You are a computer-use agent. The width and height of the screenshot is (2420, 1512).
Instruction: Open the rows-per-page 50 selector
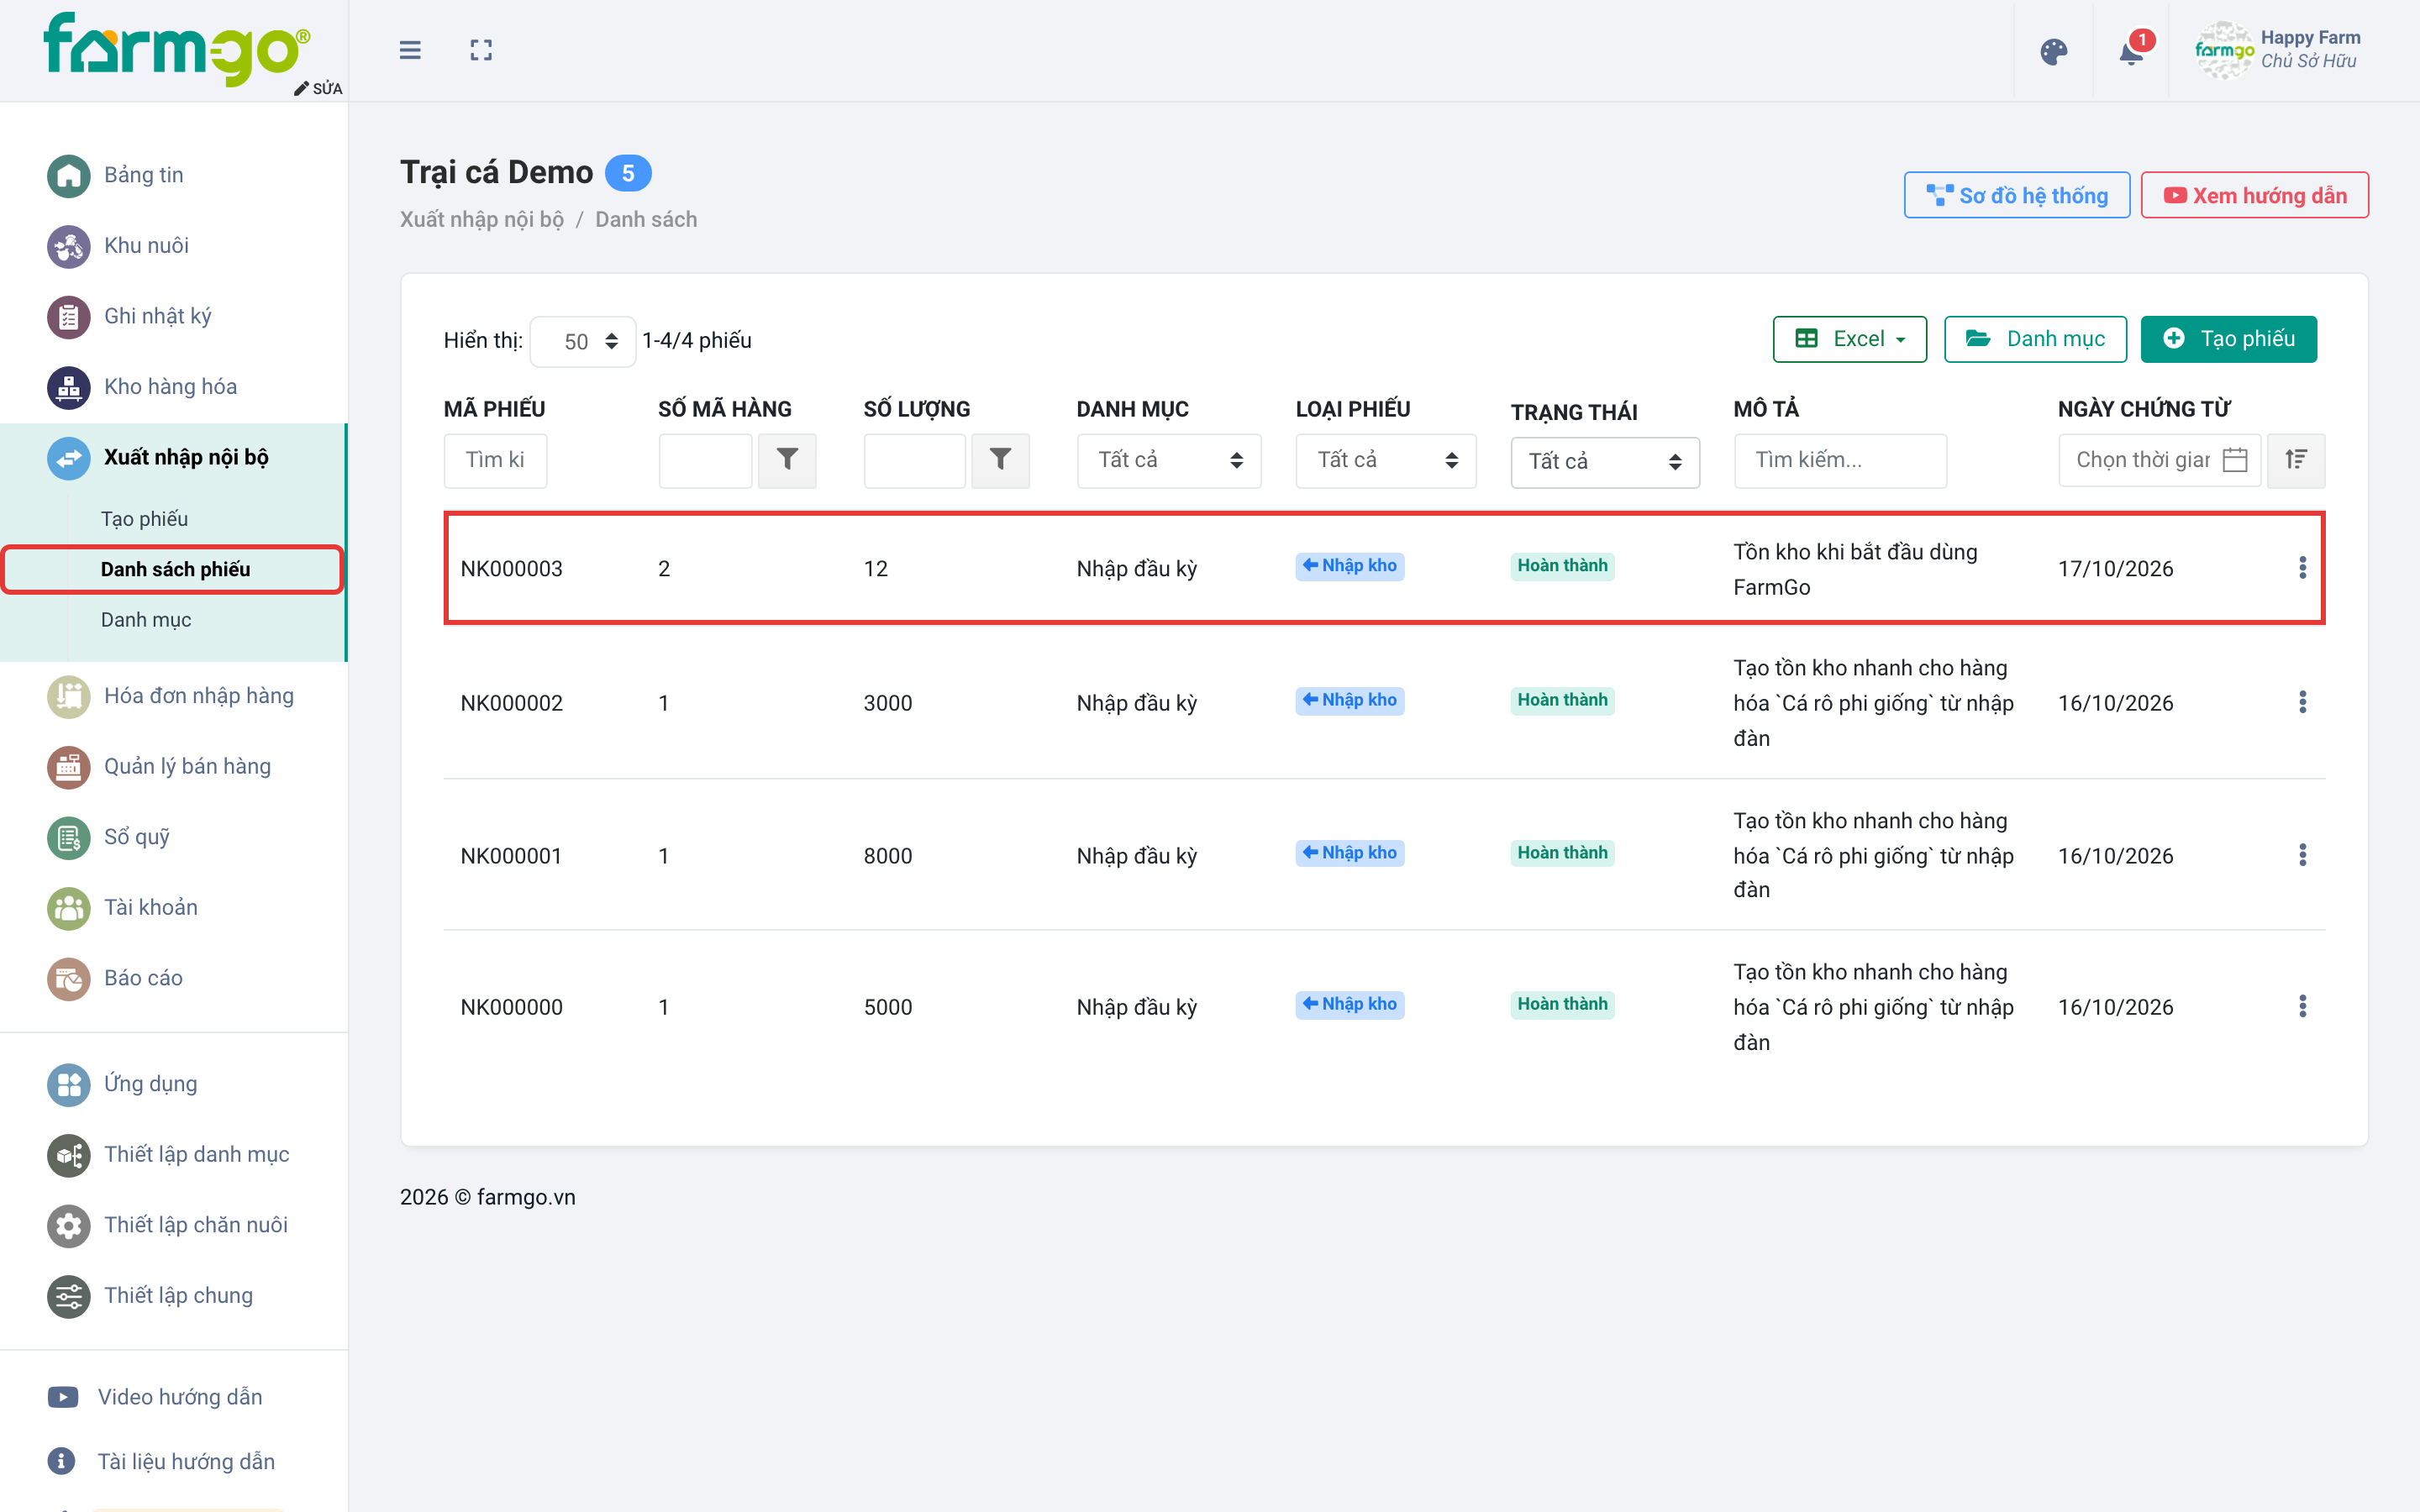click(583, 342)
